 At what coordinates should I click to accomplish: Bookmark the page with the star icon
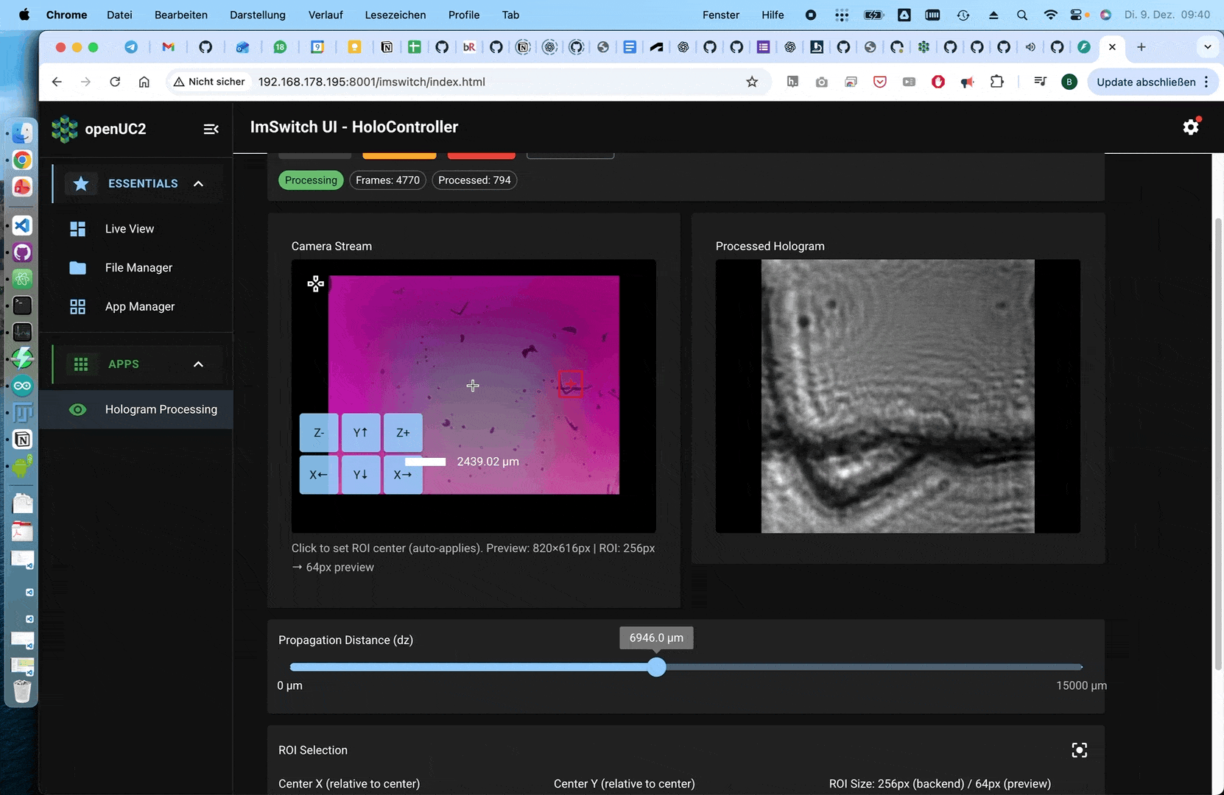(x=751, y=82)
